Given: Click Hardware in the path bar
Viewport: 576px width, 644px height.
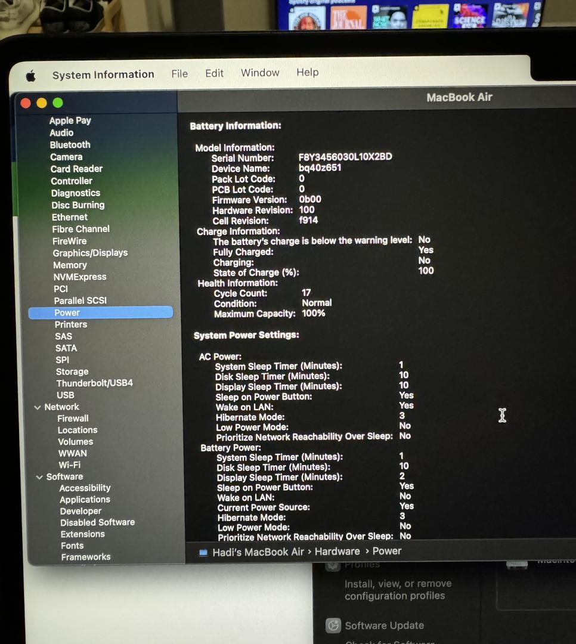Looking at the screenshot, I should point(337,552).
